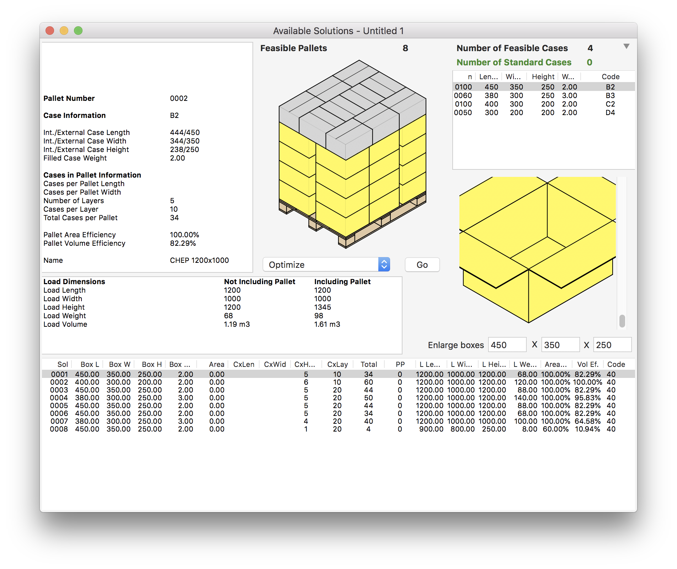
Task: Click the case preview vertical scrollbar thumb
Action: pos(622,321)
